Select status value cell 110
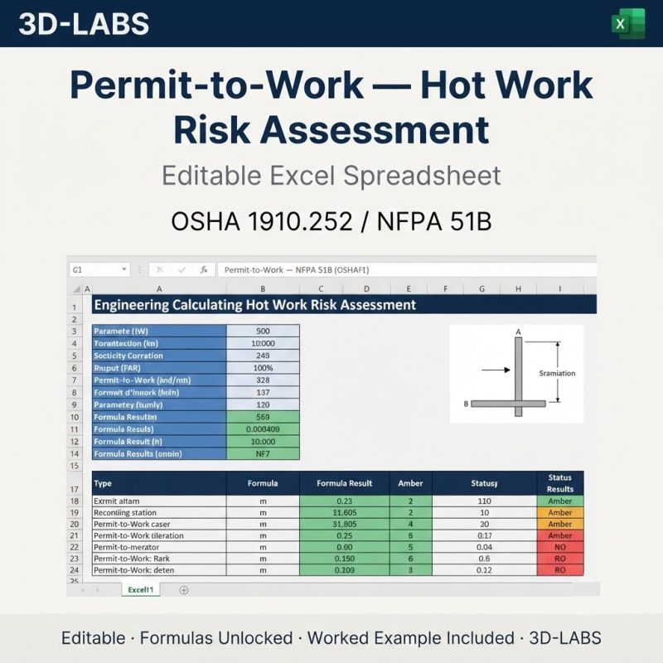 (484, 501)
